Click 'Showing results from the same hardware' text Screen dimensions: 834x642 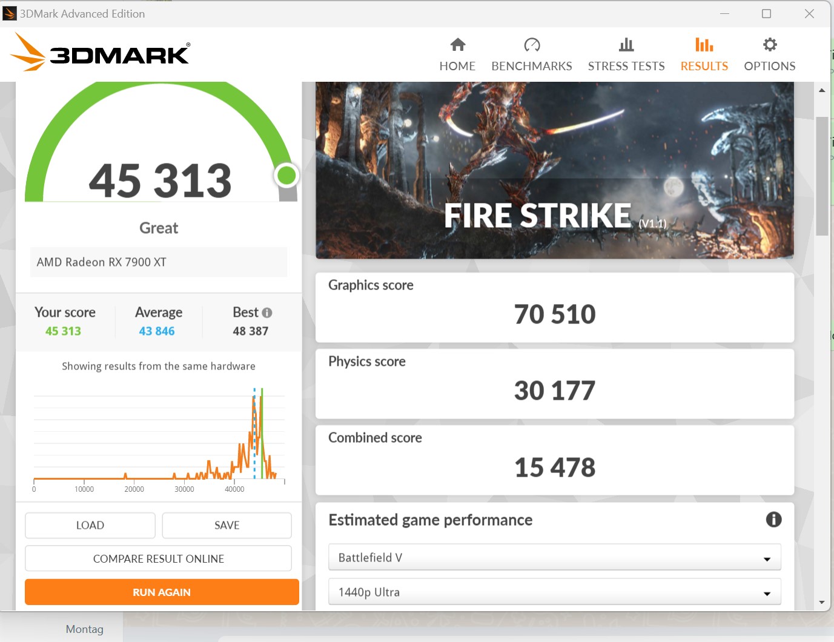point(159,366)
